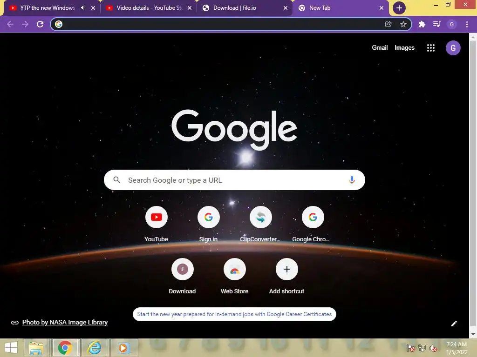Open Photo by NASA Image Library link
Image resolution: width=477 pixels, height=357 pixels.
pyautogui.click(x=65, y=323)
